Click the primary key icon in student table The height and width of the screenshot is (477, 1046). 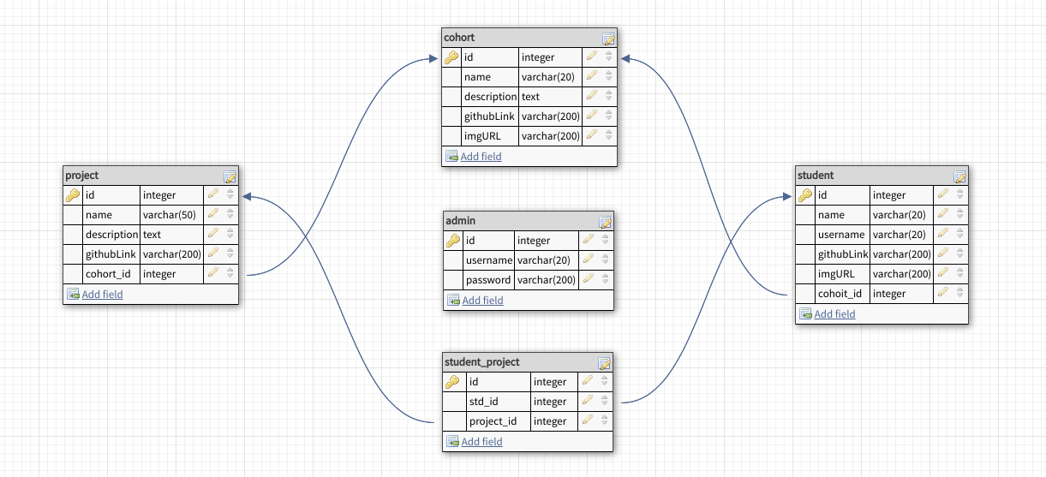tap(805, 195)
